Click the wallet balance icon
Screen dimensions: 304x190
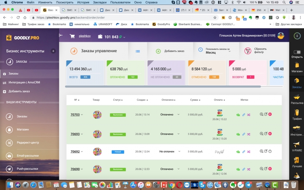[x=100, y=36]
